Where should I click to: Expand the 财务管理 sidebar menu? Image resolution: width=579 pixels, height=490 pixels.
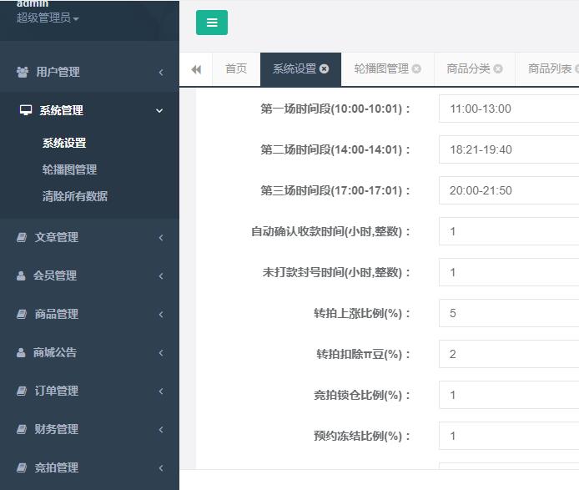pyautogui.click(x=57, y=430)
